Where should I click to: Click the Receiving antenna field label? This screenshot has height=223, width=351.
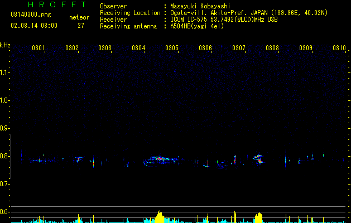(128, 26)
